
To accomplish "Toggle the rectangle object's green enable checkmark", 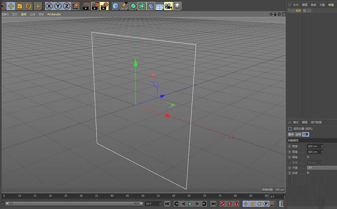I will 310,11.
